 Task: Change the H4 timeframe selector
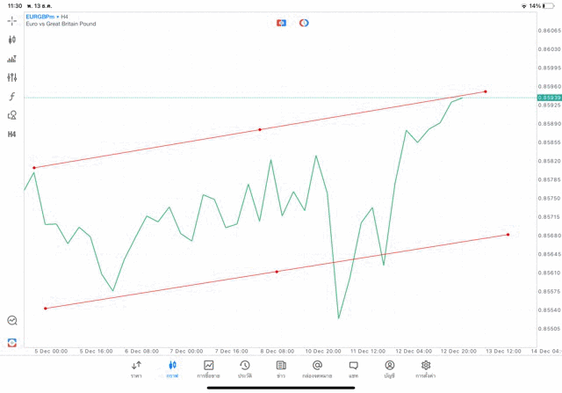tap(12, 135)
